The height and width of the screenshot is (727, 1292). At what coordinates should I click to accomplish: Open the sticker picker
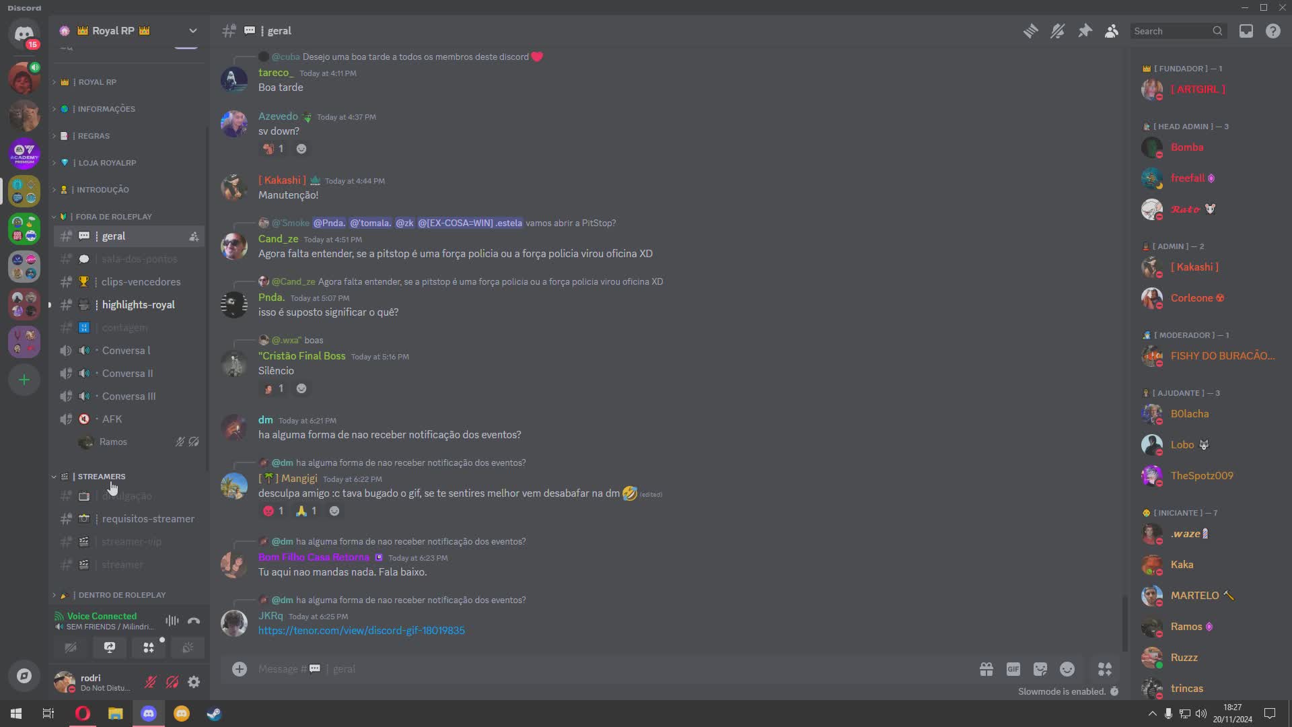pos(1040,669)
